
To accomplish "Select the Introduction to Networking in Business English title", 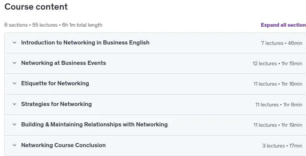I will coord(85,43).
